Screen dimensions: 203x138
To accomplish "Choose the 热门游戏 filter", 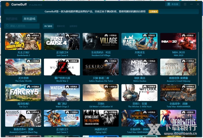I will [48, 26].
